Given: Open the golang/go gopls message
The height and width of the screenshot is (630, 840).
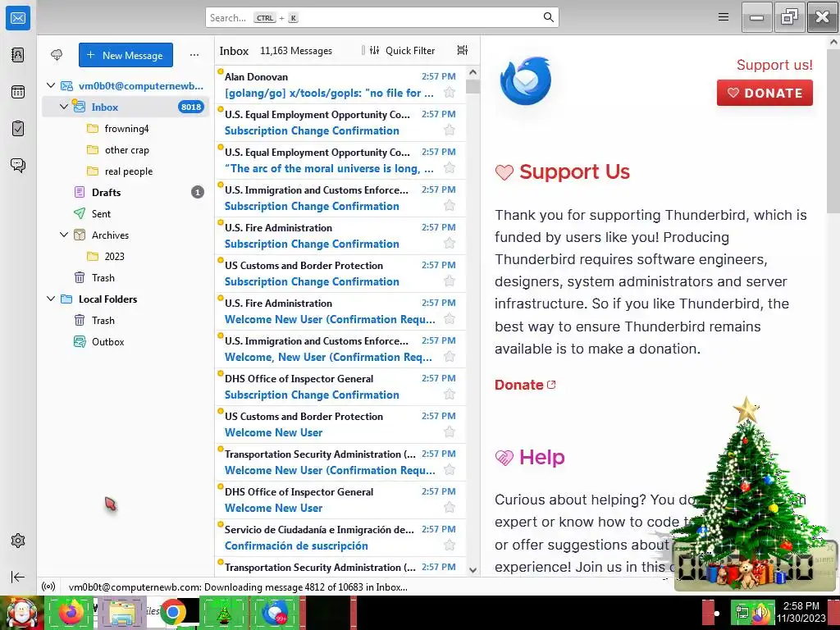Looking at the screenshot, I should tap(340, 84).
